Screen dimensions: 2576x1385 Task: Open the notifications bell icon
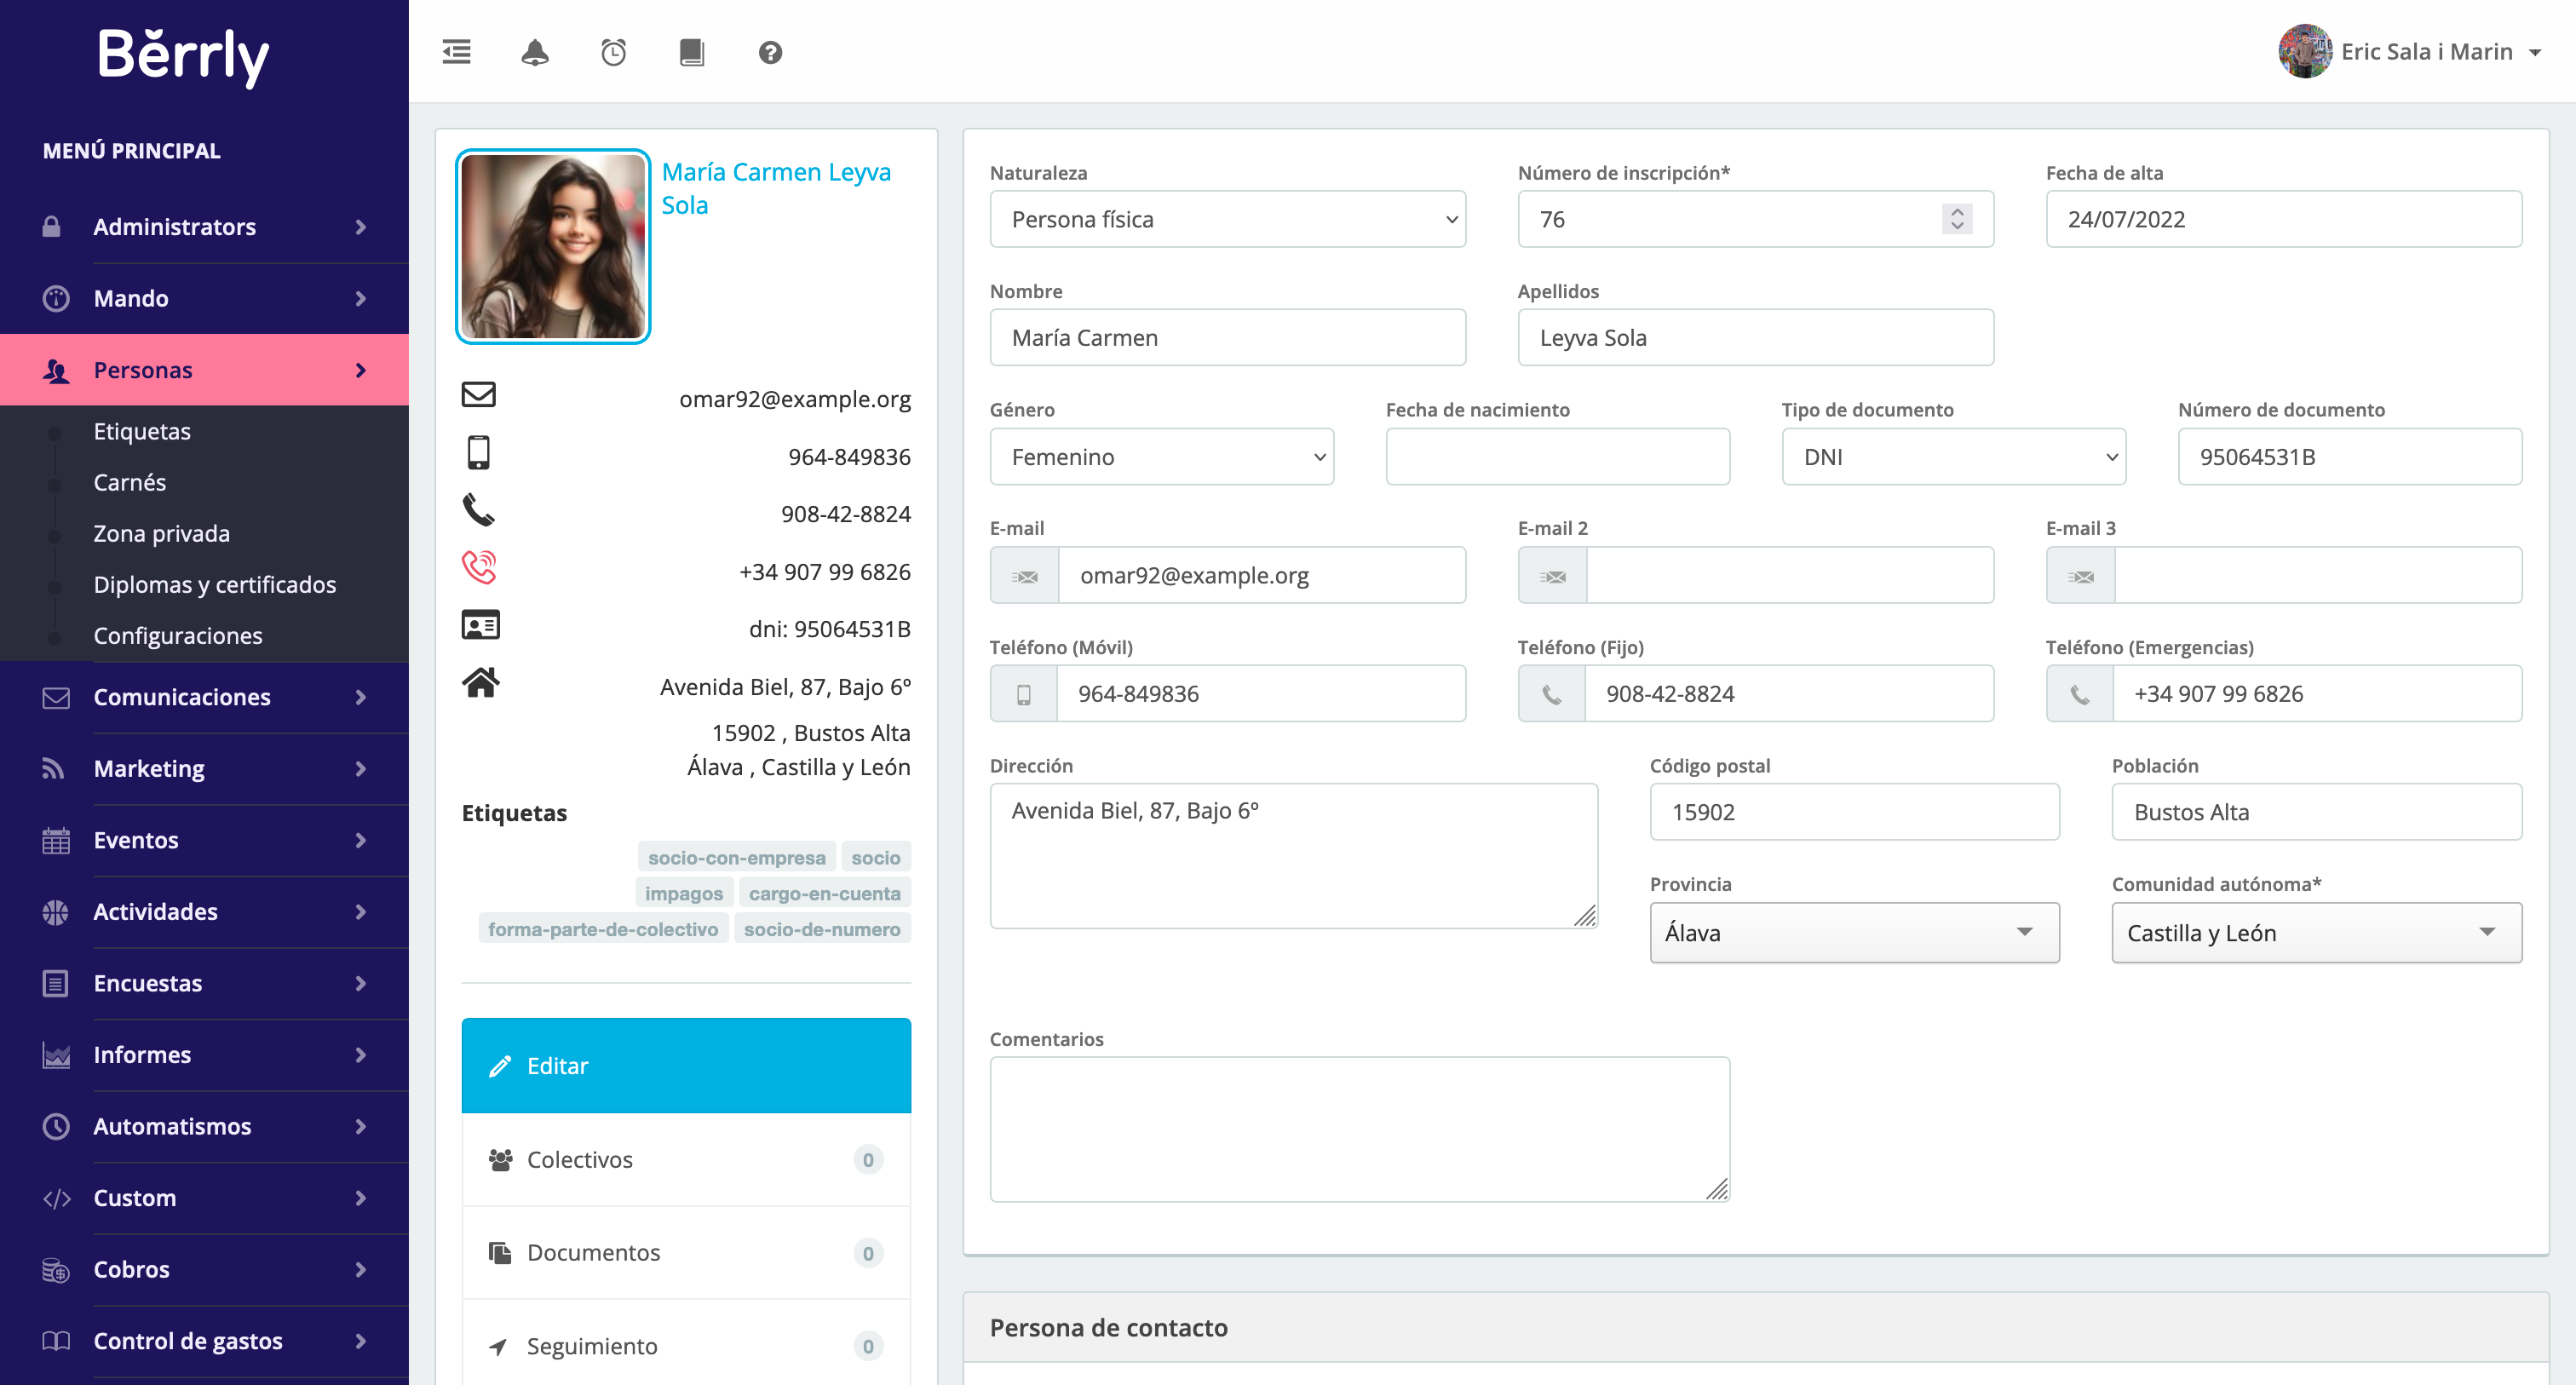535,52
